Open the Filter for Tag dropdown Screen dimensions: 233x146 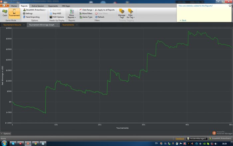[x=130, y=13]
